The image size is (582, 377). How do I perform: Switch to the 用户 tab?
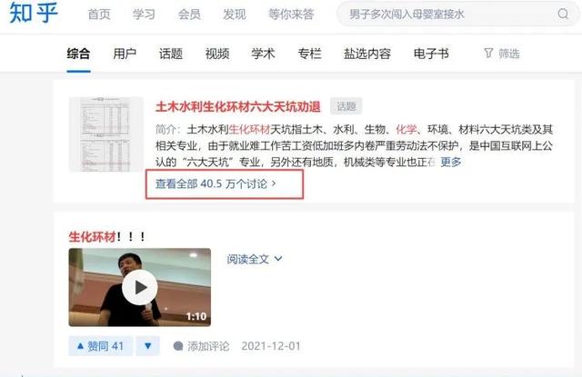[x=125, y=54]
